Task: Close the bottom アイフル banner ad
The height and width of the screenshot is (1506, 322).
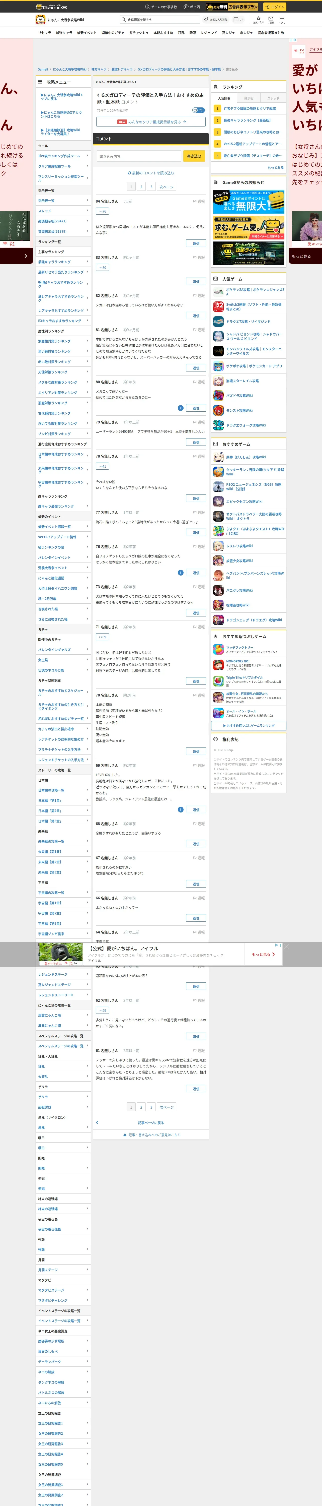Action: 286,946
